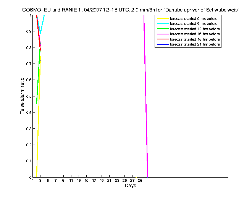The height and width of the screenshot is (199, 252).
Task: Select legend entry 'forecast started 6 hrs before'
Action: tap(195, 18)
